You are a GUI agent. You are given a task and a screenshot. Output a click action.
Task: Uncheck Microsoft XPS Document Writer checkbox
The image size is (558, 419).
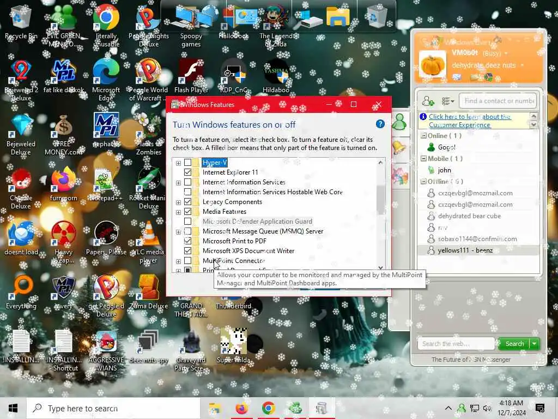187,251
